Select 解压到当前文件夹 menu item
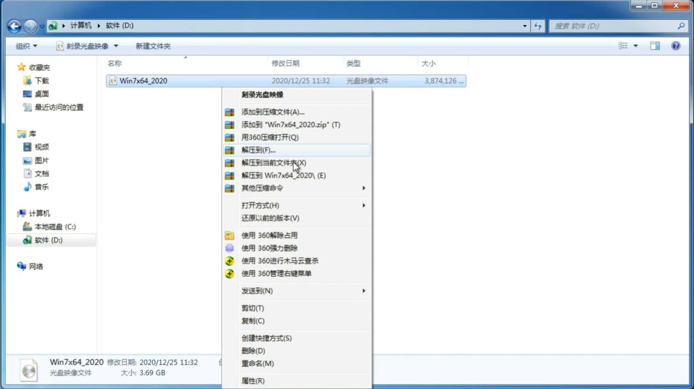Screen dimensions: 694x389 [x=274, y=162]
